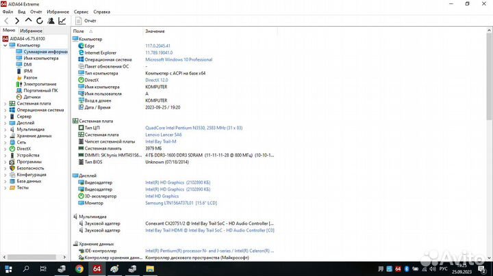
Task: Open the Отчёт menu in the menu bar
Action: click(36, 12)
